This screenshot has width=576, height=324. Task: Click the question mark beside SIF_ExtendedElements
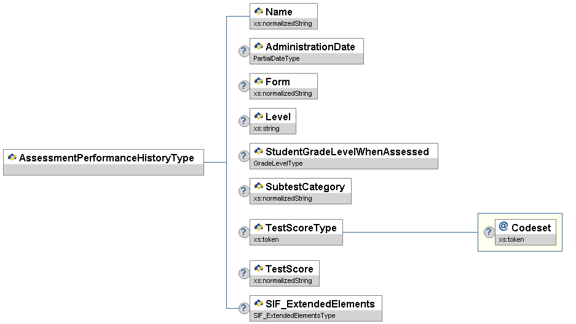pyautogui.click(x=244, y=308)
